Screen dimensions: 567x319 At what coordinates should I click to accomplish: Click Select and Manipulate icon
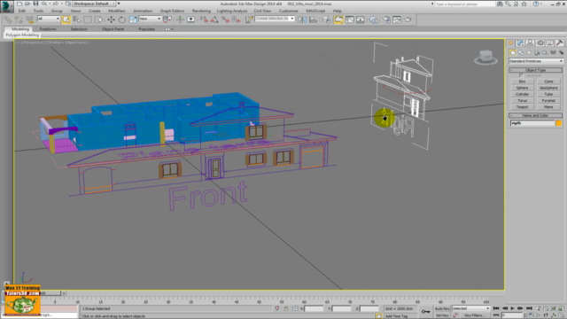180,19
